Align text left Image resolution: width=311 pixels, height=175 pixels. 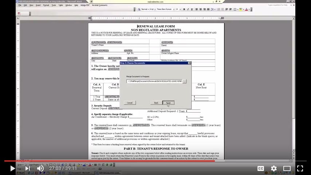tap(197, 9)
